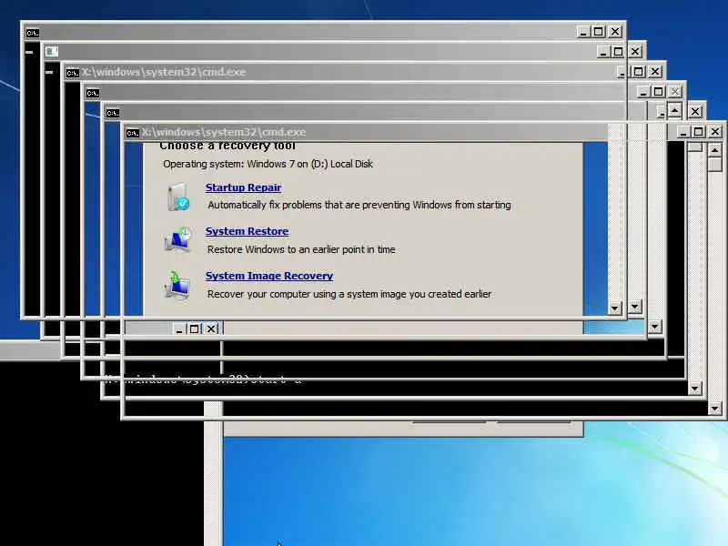Click the title icon beside the upper faded cmd.exe title
The height and width of the screenshot is (546, 728).
pos(73,73)
